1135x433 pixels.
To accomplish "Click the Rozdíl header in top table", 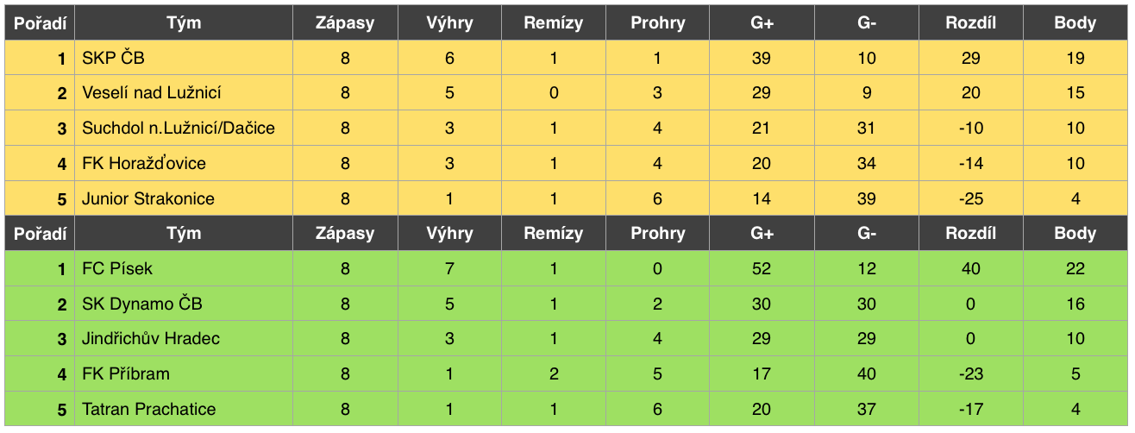I will (970, 22).
